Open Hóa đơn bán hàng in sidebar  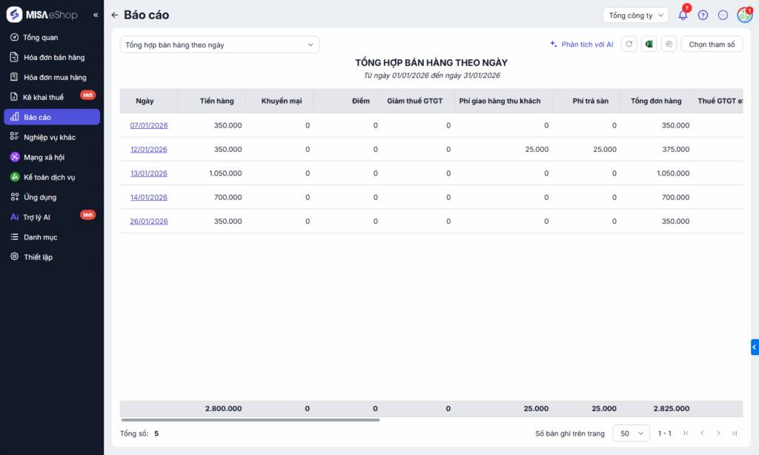[x=54, y=57]
